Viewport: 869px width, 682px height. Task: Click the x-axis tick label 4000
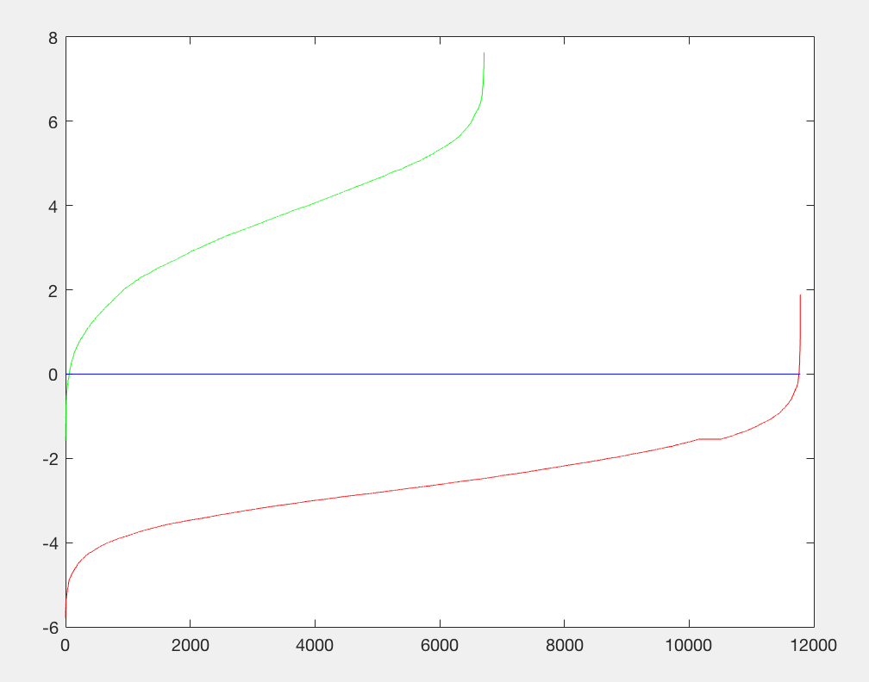click(315, 646)
